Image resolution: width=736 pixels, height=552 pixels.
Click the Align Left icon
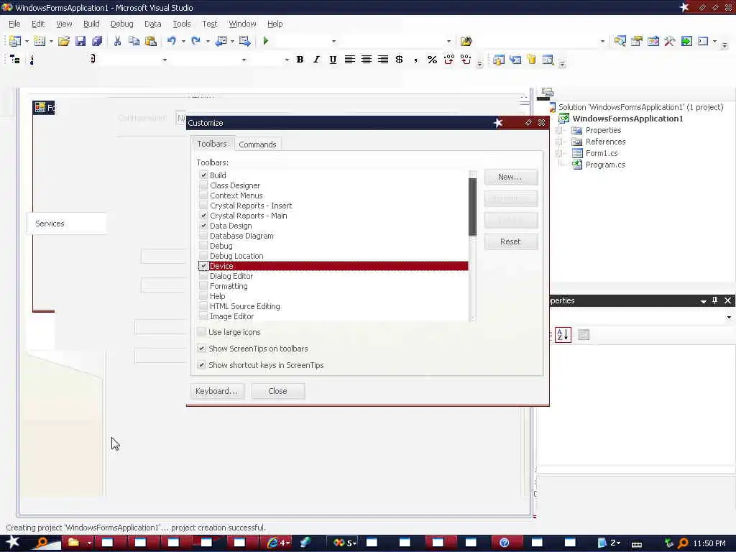pos(350,60)
